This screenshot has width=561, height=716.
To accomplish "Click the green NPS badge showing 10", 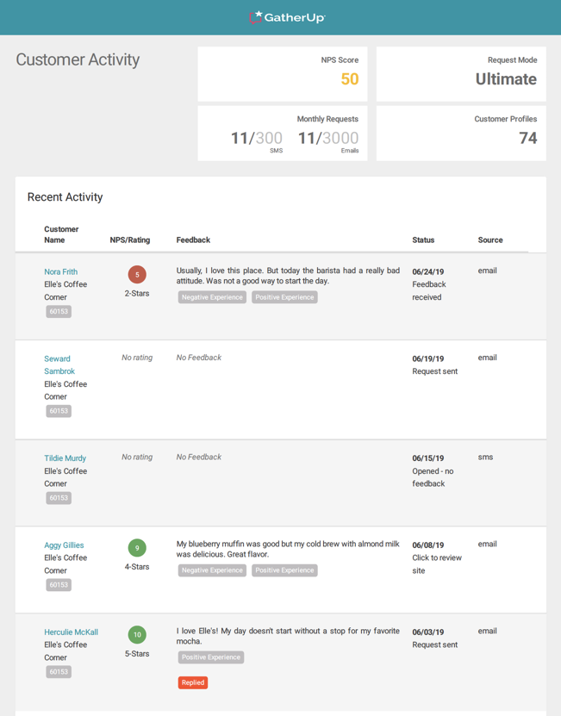I will (137, 635).
